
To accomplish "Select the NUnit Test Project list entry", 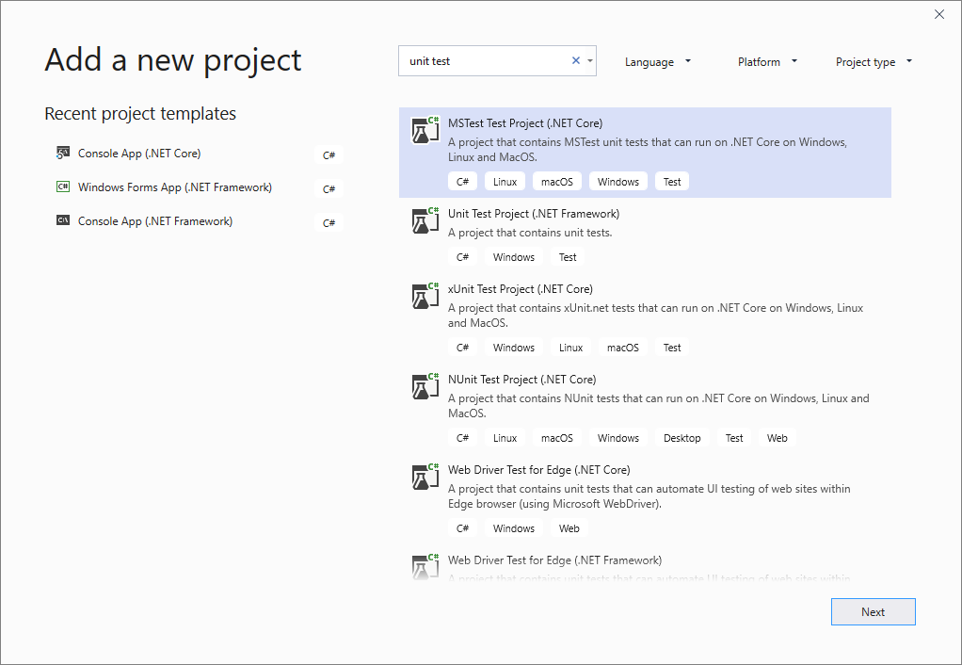I will pos(646,405).
